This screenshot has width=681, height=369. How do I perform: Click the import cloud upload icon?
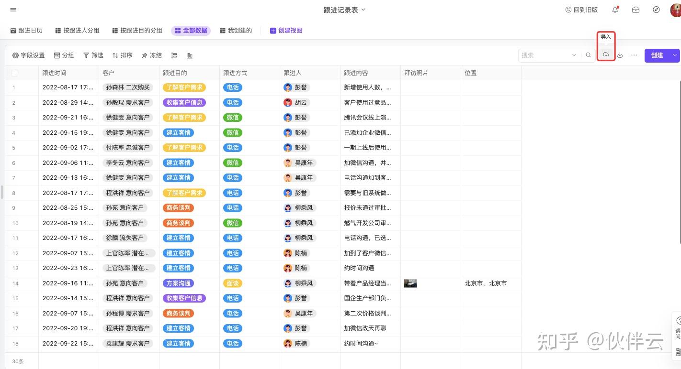(606, 55)
